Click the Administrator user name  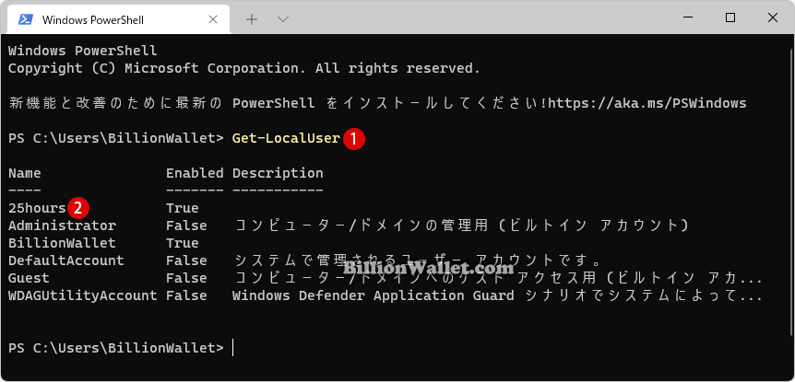click(62, 226)
